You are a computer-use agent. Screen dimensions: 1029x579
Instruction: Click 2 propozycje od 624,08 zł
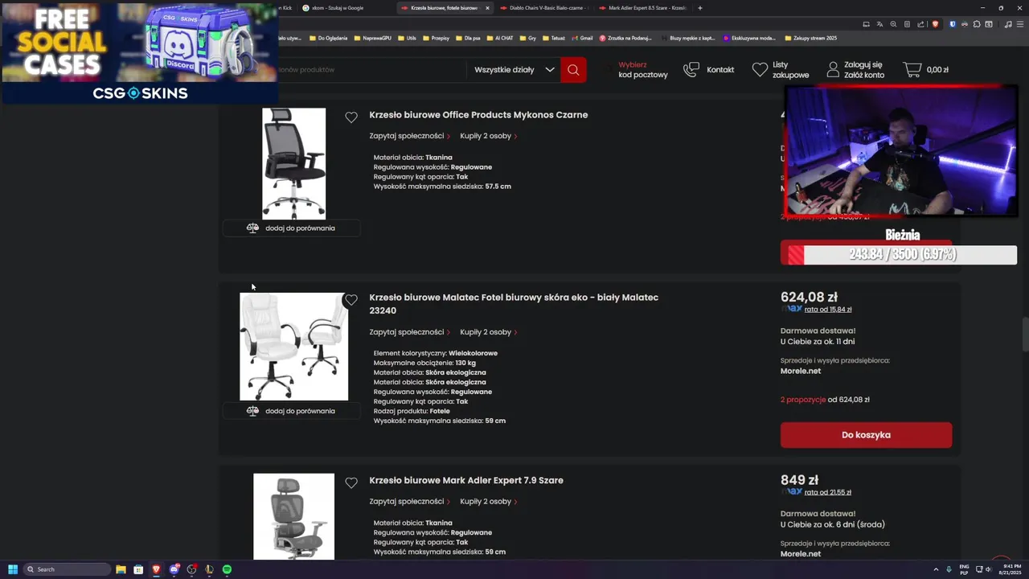pos(825,400)
